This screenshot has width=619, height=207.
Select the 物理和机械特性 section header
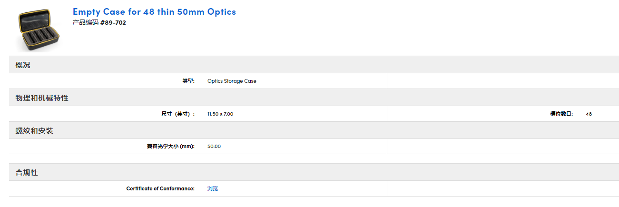click(x=42, y=98)
